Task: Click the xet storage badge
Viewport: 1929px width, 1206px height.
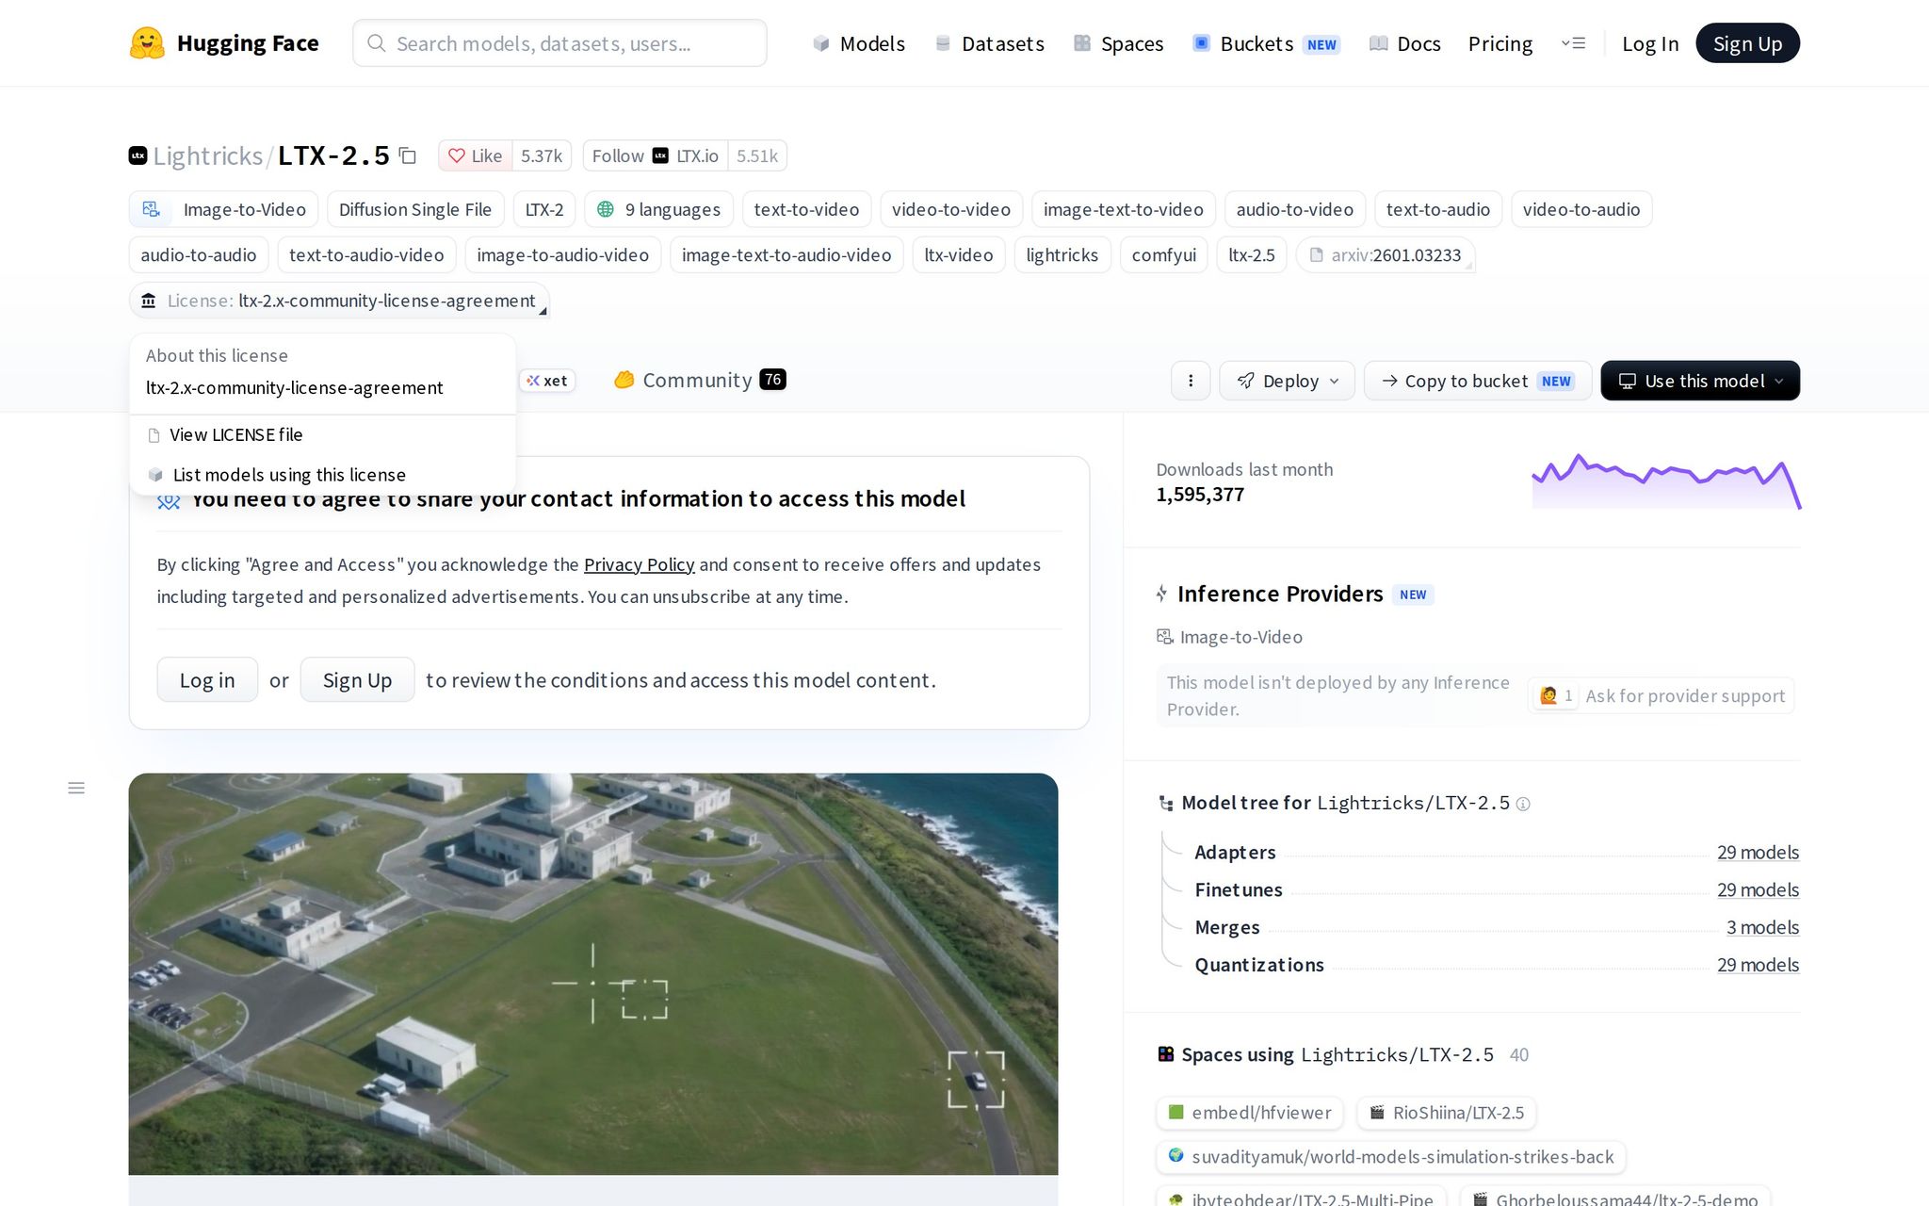Action: (547, 381)
